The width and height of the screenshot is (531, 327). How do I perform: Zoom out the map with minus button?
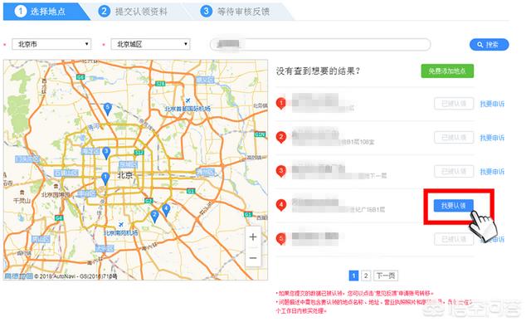coord(253,258)
